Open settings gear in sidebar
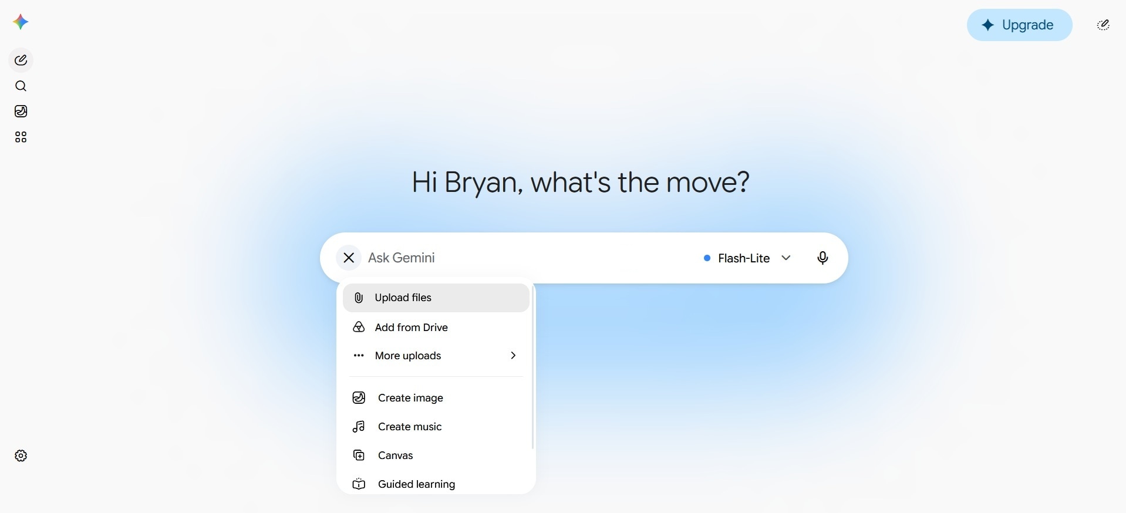Image resolution: width=1126 pixels, height=513 pixels. 21,456
